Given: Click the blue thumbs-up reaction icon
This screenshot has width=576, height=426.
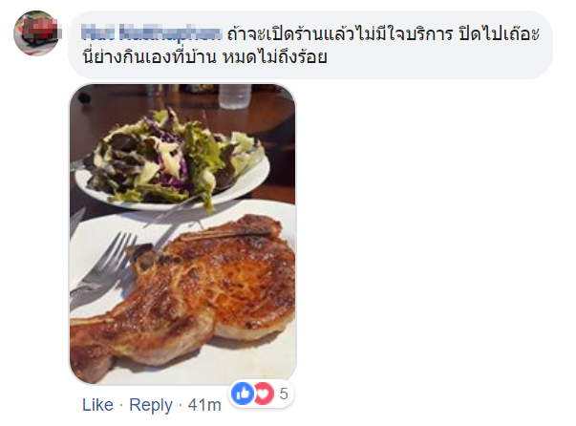Looking at the screenshot, I should point(243,394).
